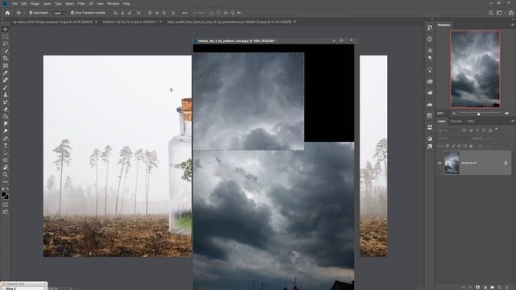This screenshot has height=290, width=516.
Task: Select the Lasso tool
Action: 6,43
